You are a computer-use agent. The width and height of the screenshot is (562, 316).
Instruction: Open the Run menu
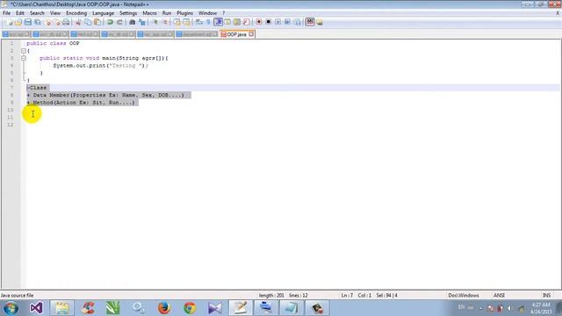[167, 13]
